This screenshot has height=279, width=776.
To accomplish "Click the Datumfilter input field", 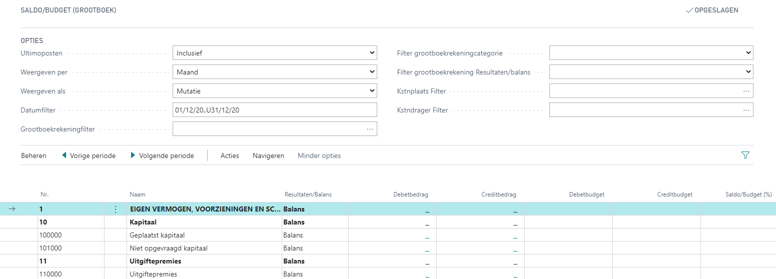I will tap(274, 110).
